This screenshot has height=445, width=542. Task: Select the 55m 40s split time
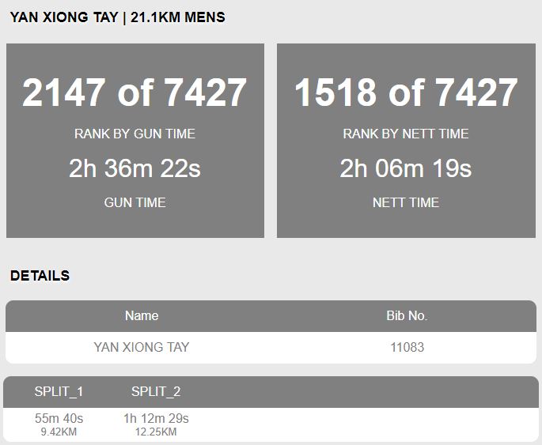point(59,418)
